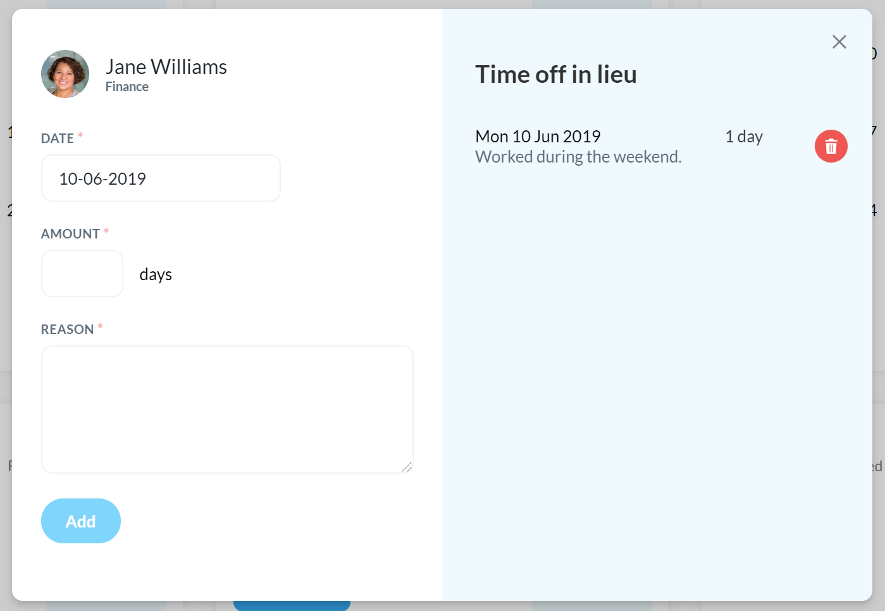Click the Finance department label

point(127,87)
